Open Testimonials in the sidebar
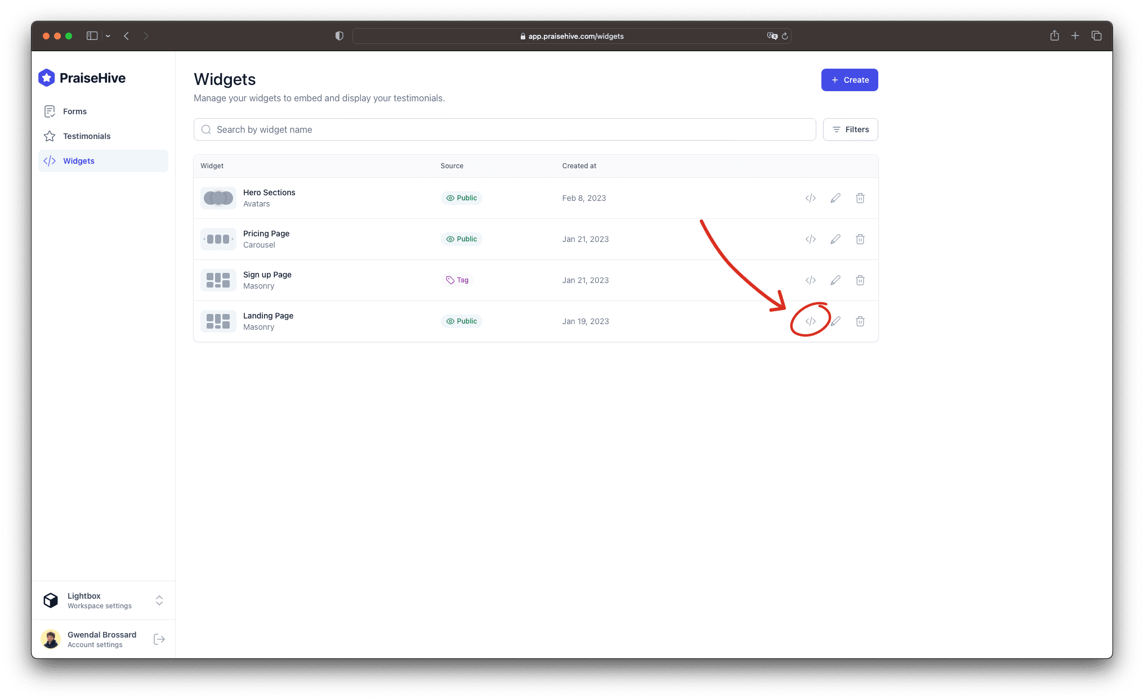 87,136
